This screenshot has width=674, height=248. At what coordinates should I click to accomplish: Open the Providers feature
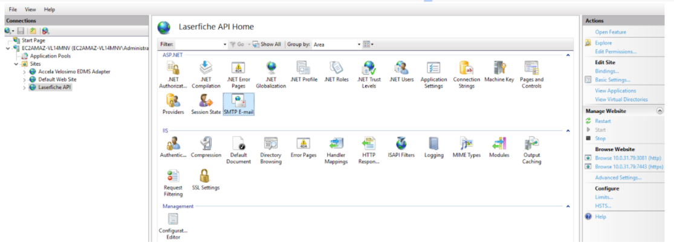tap(173, 105)
